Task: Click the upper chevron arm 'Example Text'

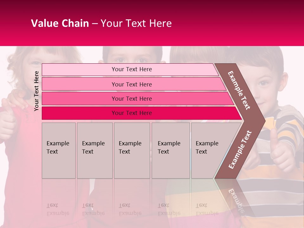Action: (x=239, y=90)
